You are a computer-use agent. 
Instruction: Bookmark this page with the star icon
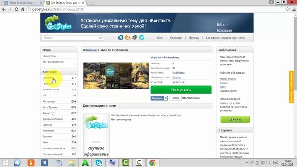(x=287, y=9)
